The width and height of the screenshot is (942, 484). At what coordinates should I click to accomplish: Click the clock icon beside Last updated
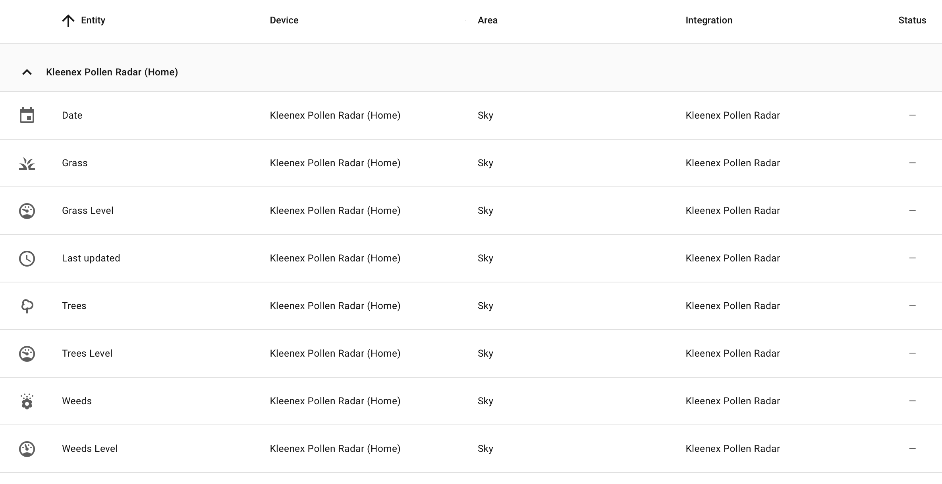[27, 258]
